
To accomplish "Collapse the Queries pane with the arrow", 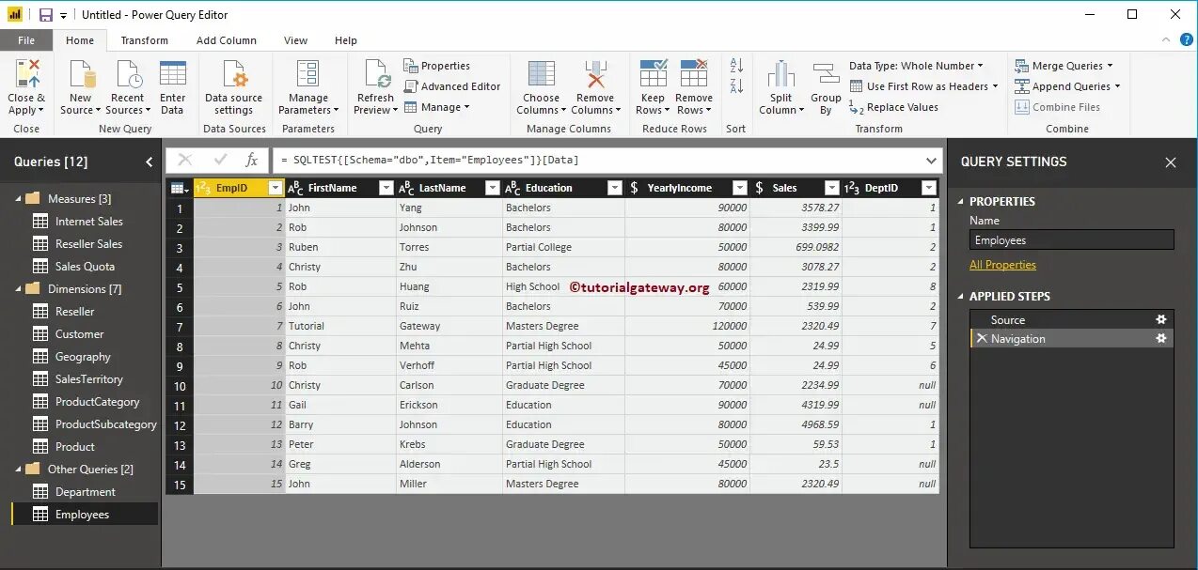I will point(149,162).
